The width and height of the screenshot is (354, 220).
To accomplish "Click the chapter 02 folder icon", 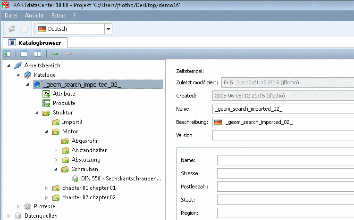I will coord(56,197).
